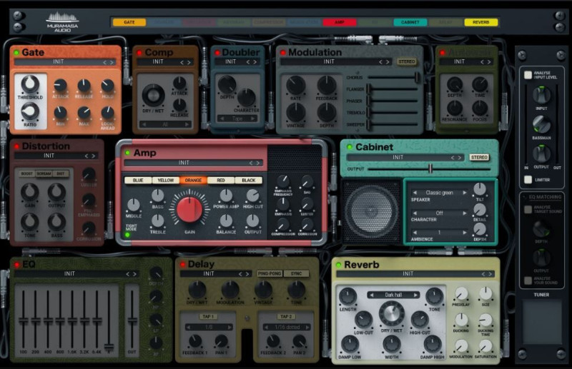Open the Reverb tab in top bar
This screenshot has height=369, width=572.
[x=480, y=22]
